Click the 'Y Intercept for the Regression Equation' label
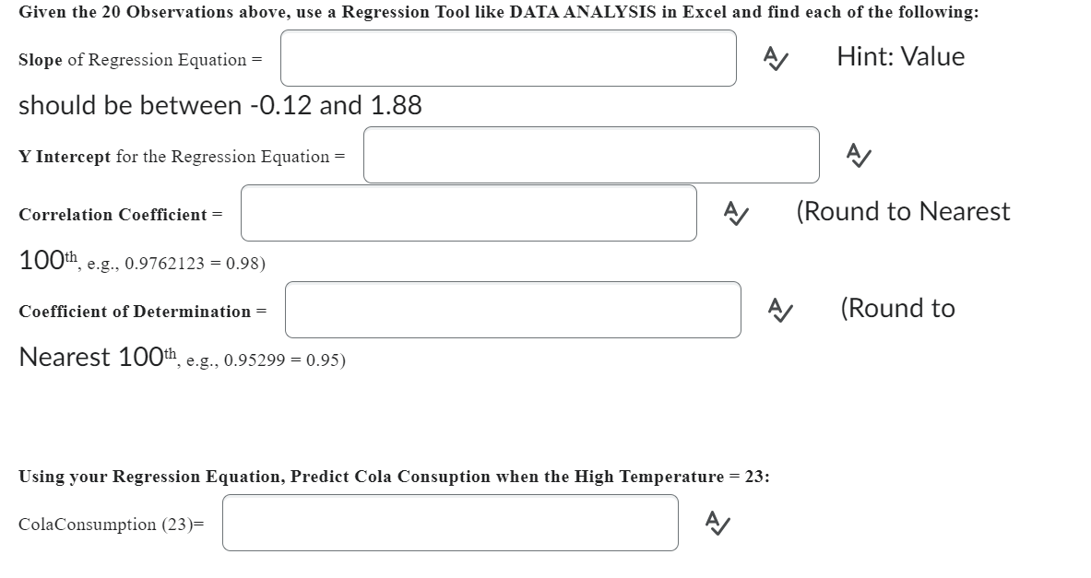The height and width of the screenshot is (578, 1091). point(182,156)
